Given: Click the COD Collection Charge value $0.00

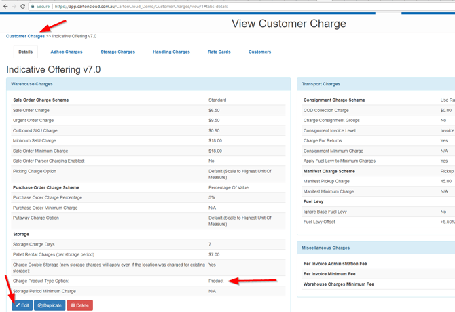Looking at the screenshot, I should point(445,111).
